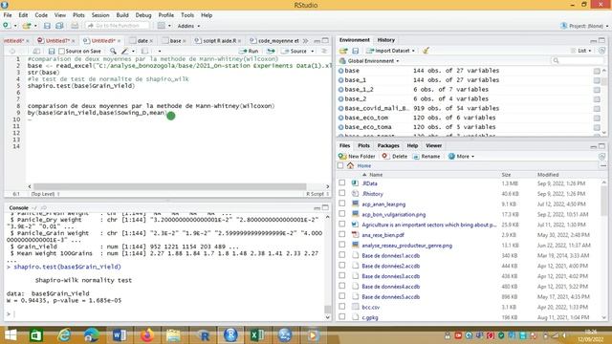The image size is (612, 344).
Task: Select the acp_anan_lear.png checkbox
Action: point(342,204)
